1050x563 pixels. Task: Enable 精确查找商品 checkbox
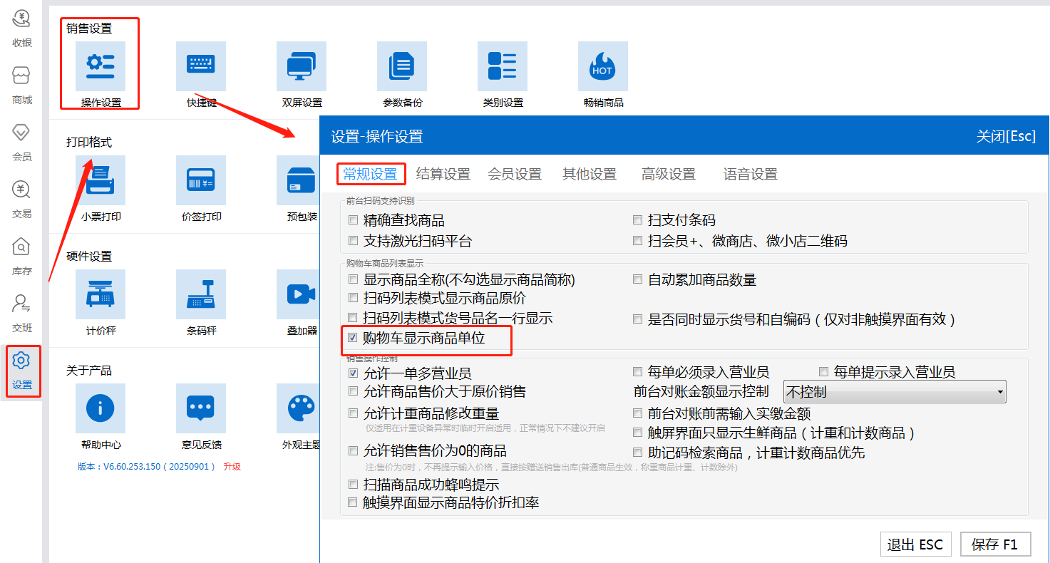click(x=353, y=221)
